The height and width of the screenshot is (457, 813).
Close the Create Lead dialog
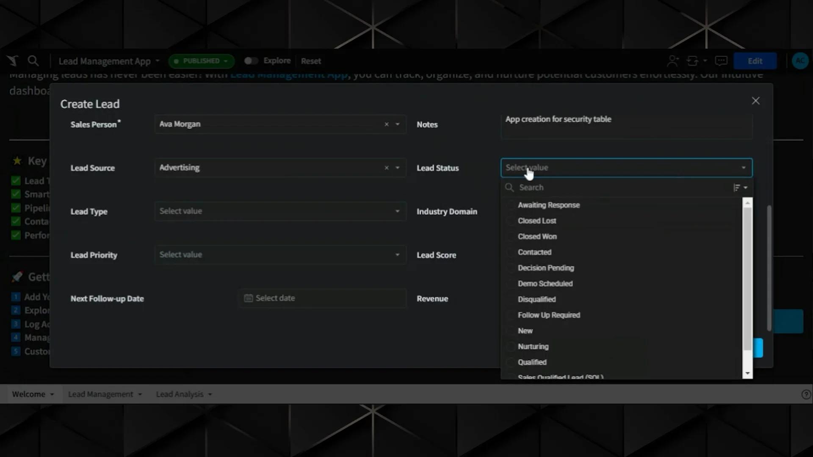[x=755, y=101]
